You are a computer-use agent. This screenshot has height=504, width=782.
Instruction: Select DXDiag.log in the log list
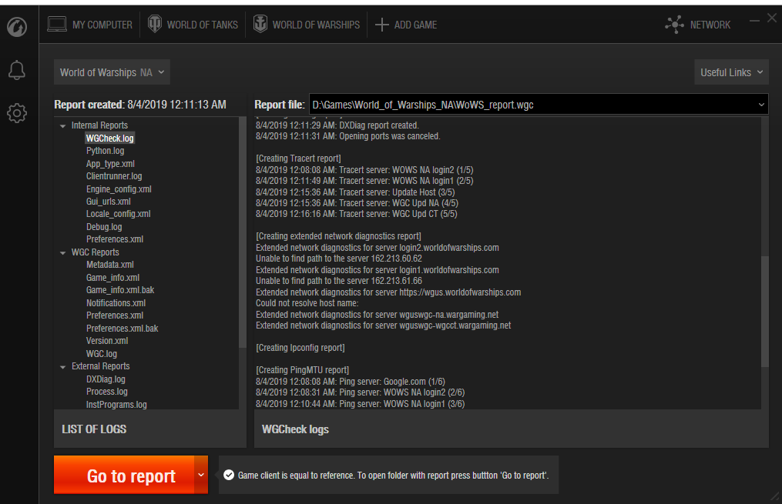pyautogui.click(x=106, y=379)
